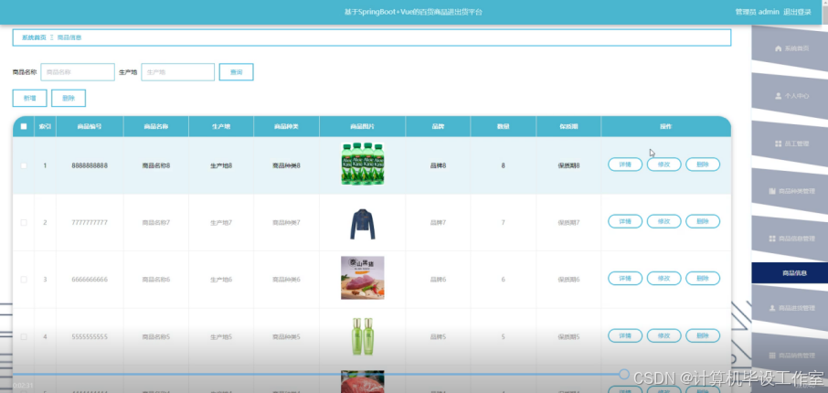
Task: Click the product number cell 7777777777
Action: [90, 223]
